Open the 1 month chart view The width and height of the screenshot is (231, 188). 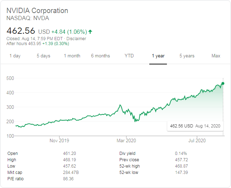(x=72, y=56)
